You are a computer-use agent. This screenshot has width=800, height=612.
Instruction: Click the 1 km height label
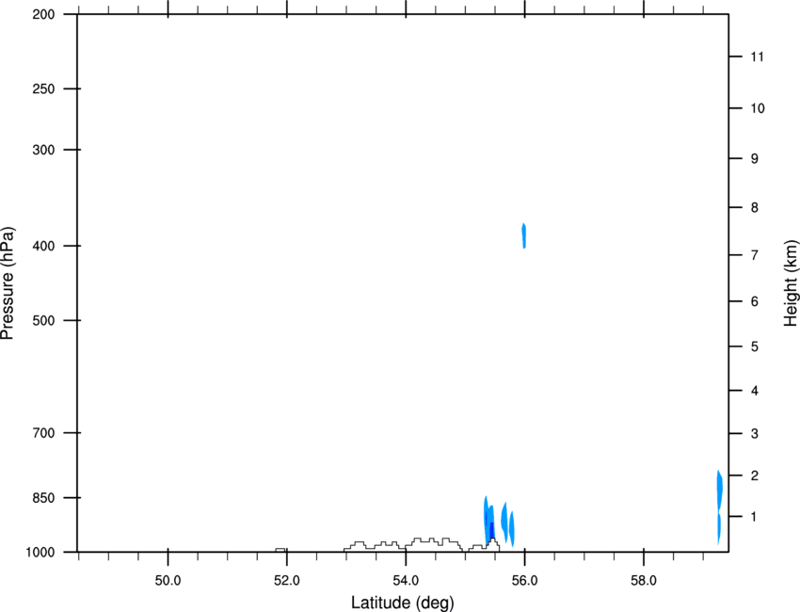coord(755,517)
